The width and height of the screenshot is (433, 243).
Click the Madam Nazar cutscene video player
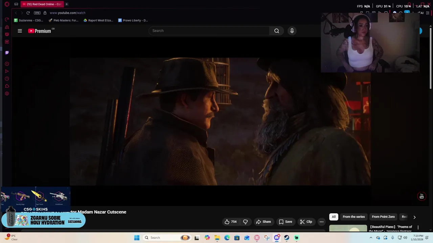point(220,122)
